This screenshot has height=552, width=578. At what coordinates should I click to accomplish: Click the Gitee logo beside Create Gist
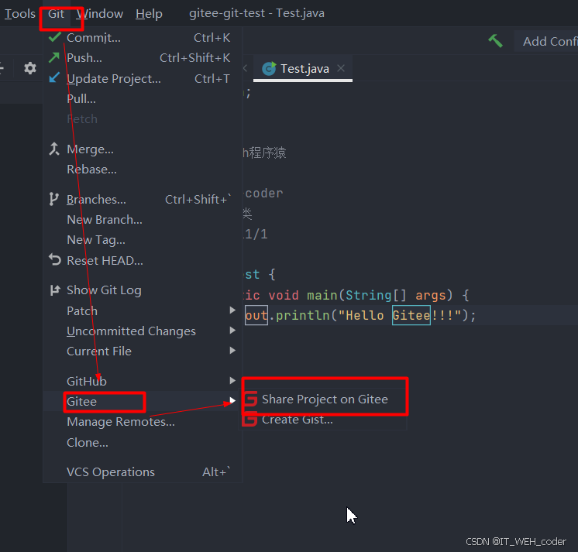(x=251, y=420)
